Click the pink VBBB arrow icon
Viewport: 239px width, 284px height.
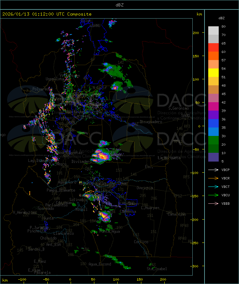click(x=213, y=204)
